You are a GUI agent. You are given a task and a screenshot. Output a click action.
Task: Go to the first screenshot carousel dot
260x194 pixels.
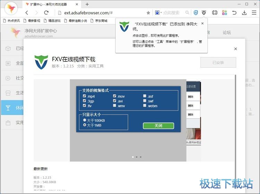pos(133,157)
